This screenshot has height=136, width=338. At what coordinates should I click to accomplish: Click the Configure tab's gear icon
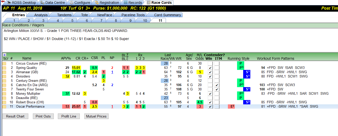[72, 3]
